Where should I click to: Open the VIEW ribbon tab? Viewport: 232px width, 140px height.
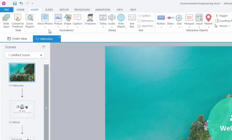[120, 10]
